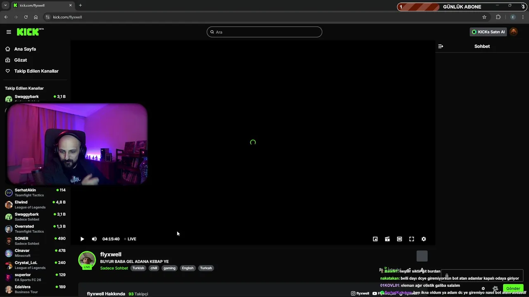The image size is (529, 297).
Task: Open a new browser tab
Action: click(x=80, y=5)
